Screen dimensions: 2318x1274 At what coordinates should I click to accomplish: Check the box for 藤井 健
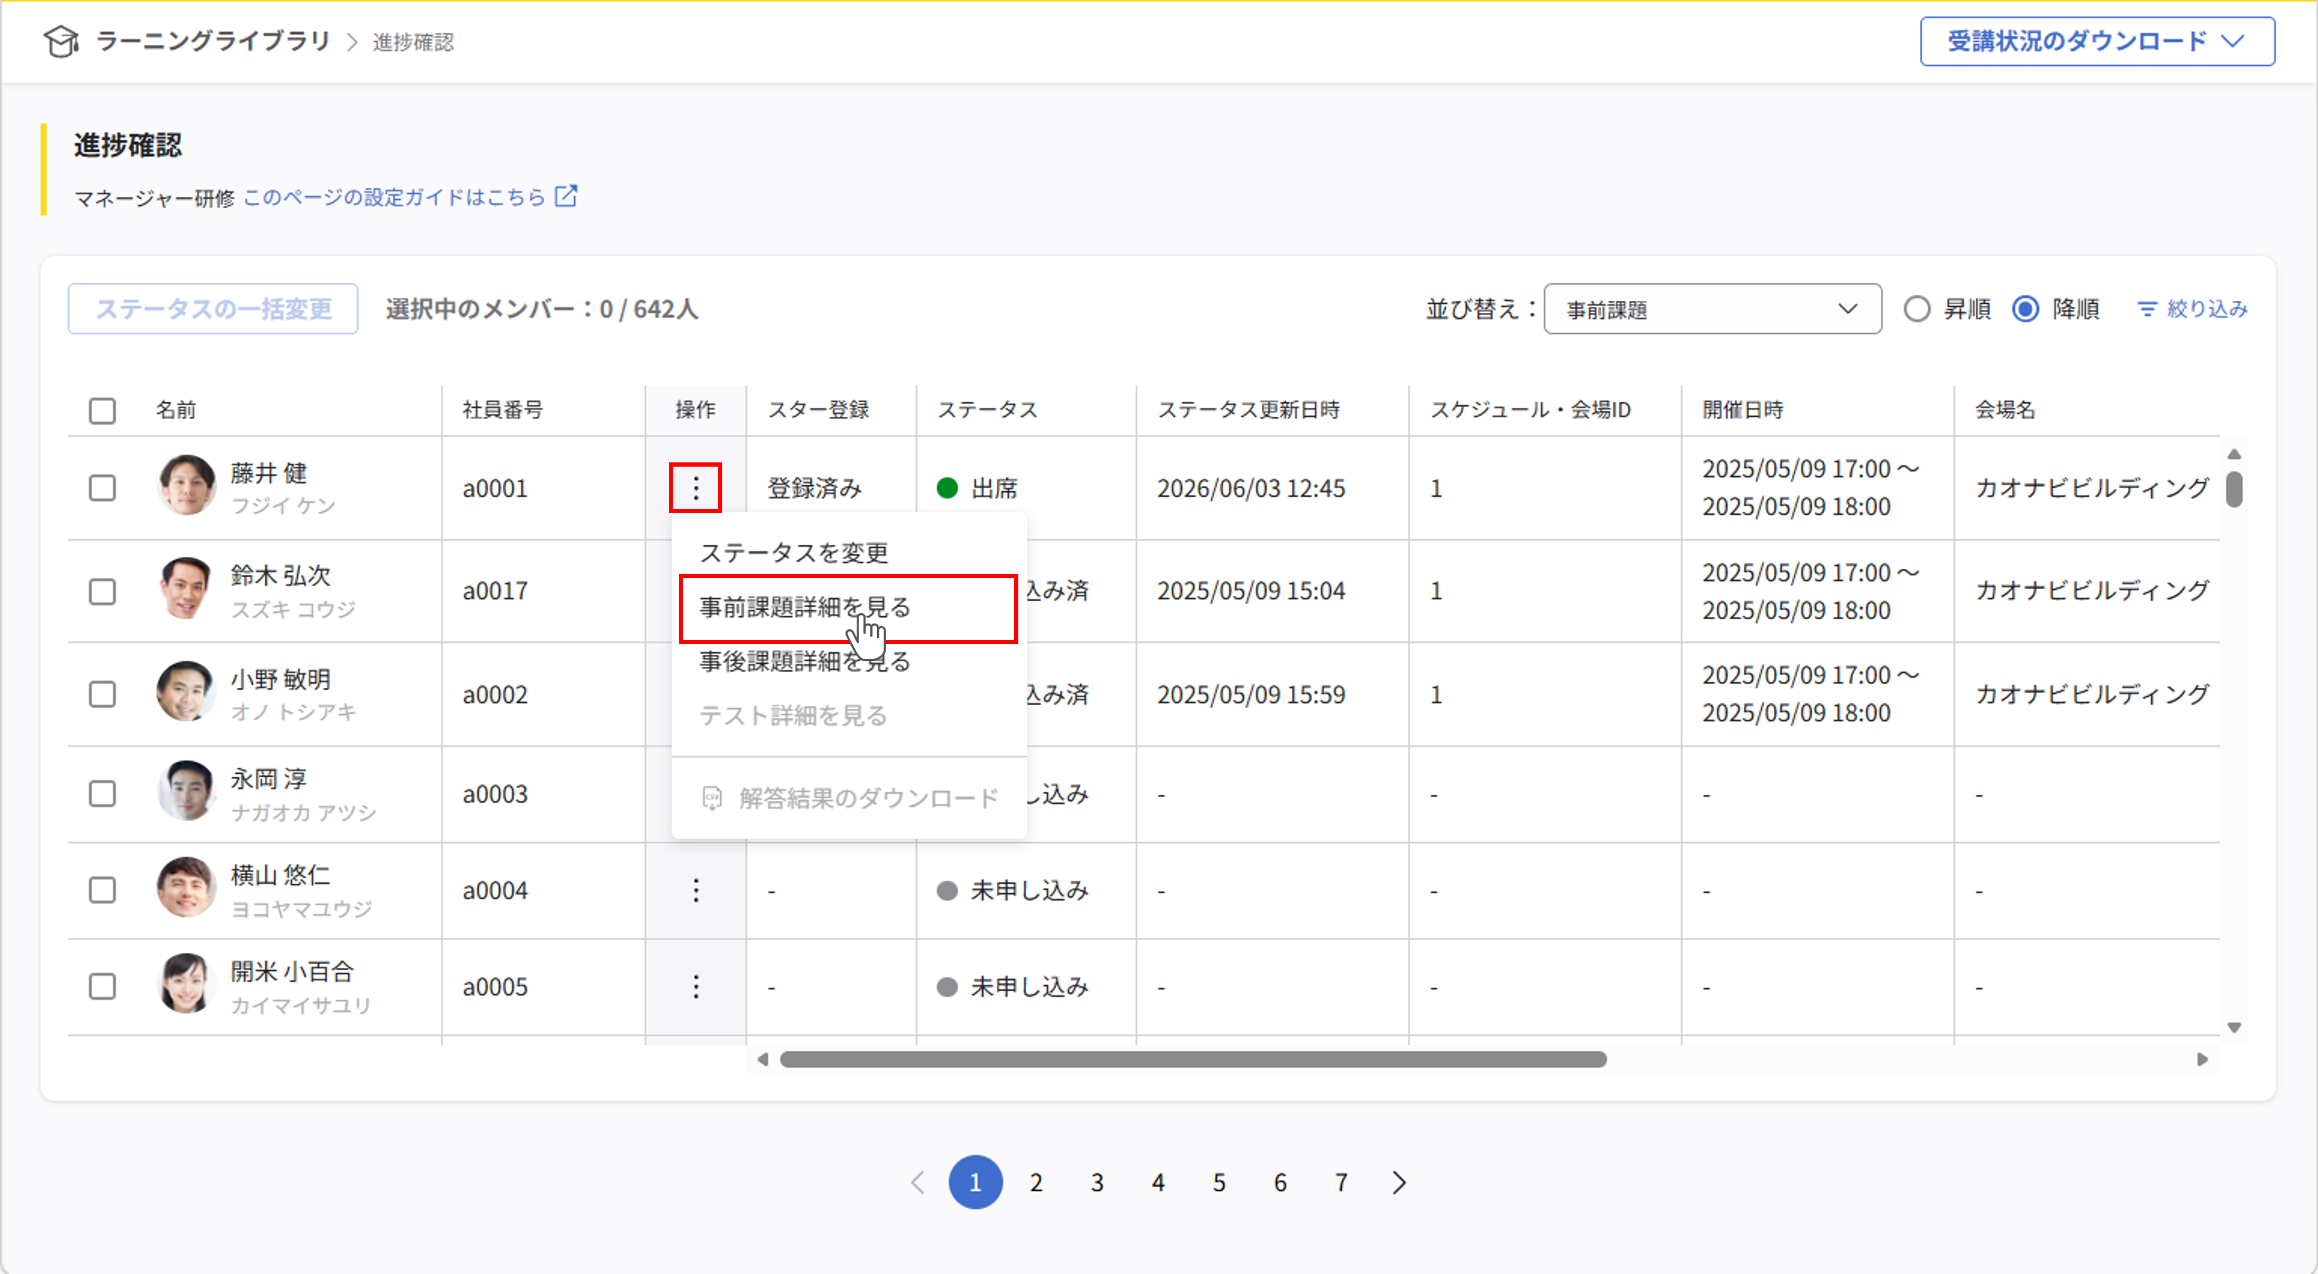click(x=103, y=488)
